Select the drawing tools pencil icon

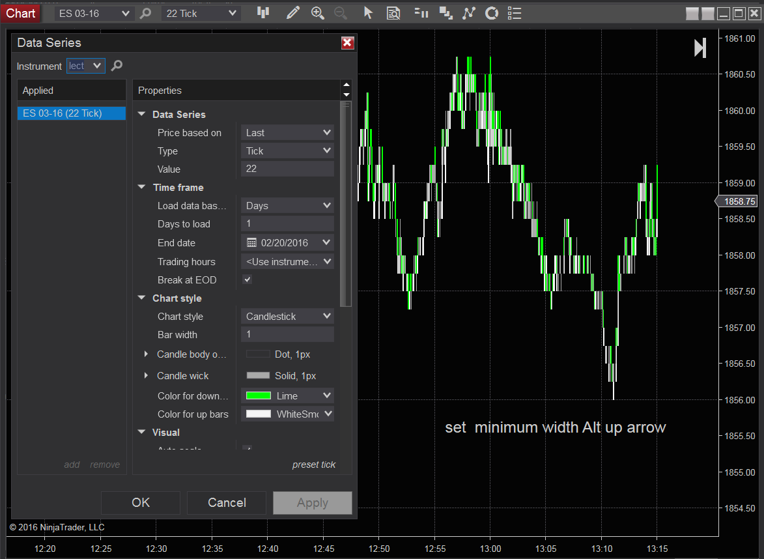pos(293,13)
